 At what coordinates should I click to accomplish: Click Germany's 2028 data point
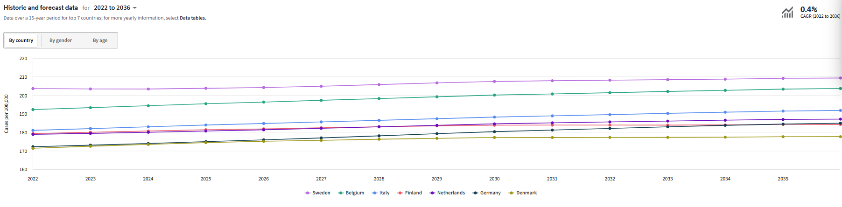pos(379,136)
